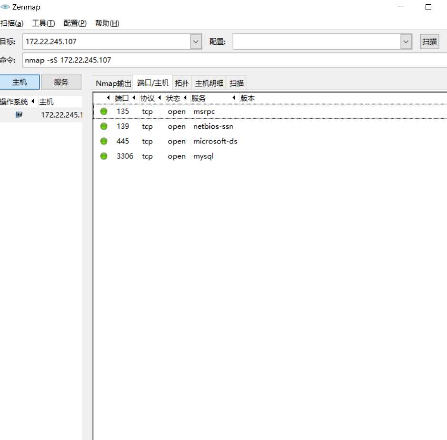Screen dimensions: 447x440
Task: Minimize the Zenmap window
Action: click(401, 7)
